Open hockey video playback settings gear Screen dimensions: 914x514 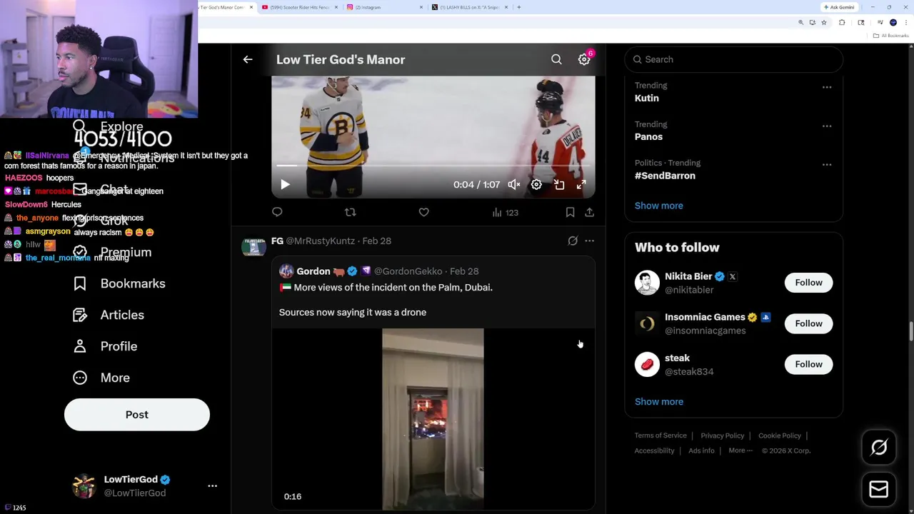536,185
